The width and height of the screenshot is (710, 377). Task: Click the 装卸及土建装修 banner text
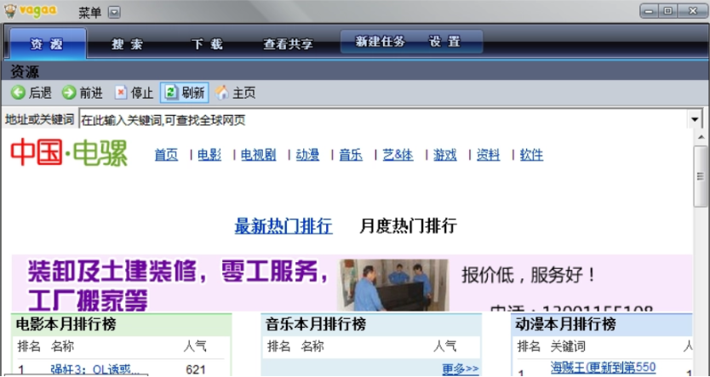(x=179, y=286)
